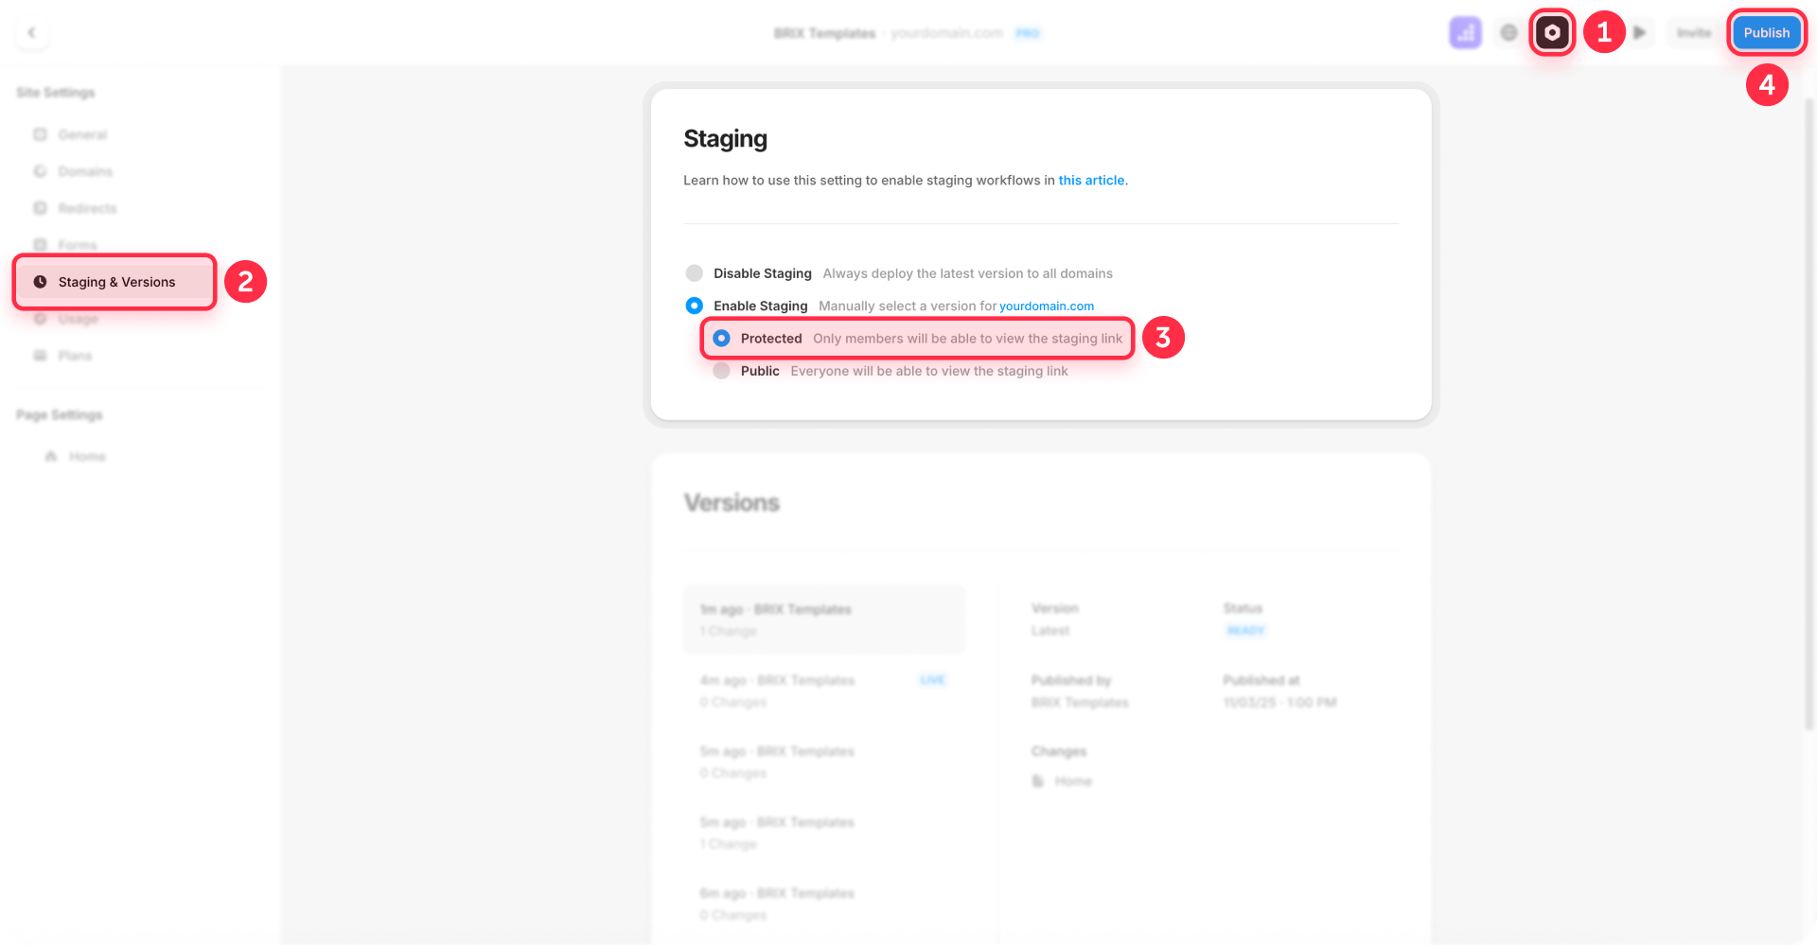Click the LIVE status badge on the version
This screenshot has width=1817, height=945.
pyautogui.click(x=932, y=680)
